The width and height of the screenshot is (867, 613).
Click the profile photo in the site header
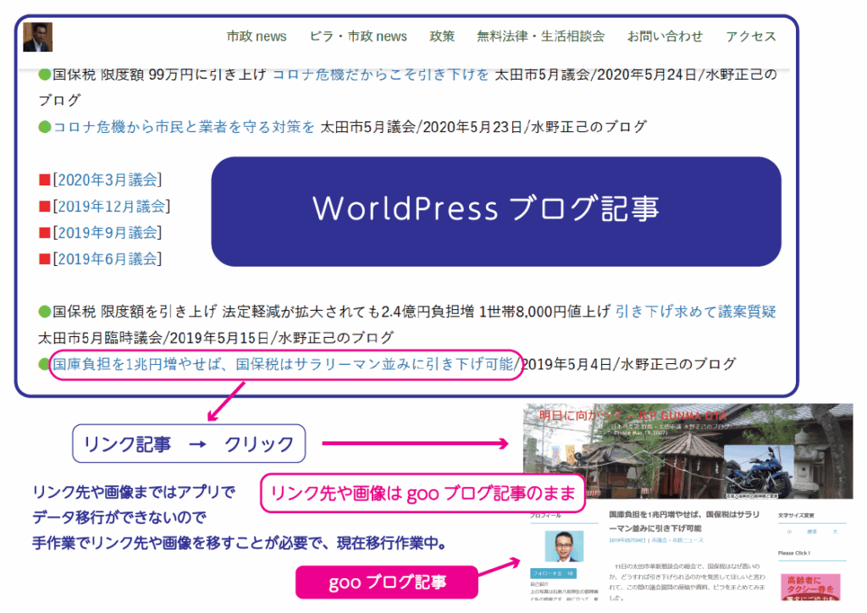[37, 37]
